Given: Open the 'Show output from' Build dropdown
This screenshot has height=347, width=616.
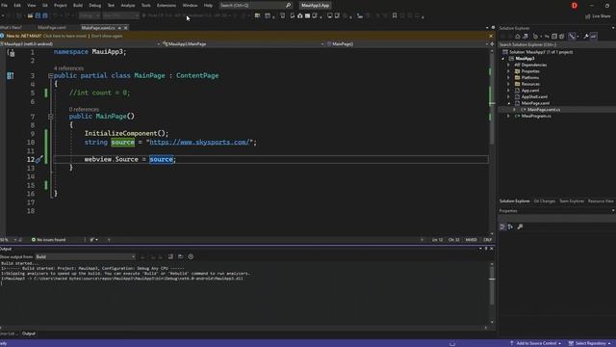Looking at the screenshot, I should click(x=86, y=257).
